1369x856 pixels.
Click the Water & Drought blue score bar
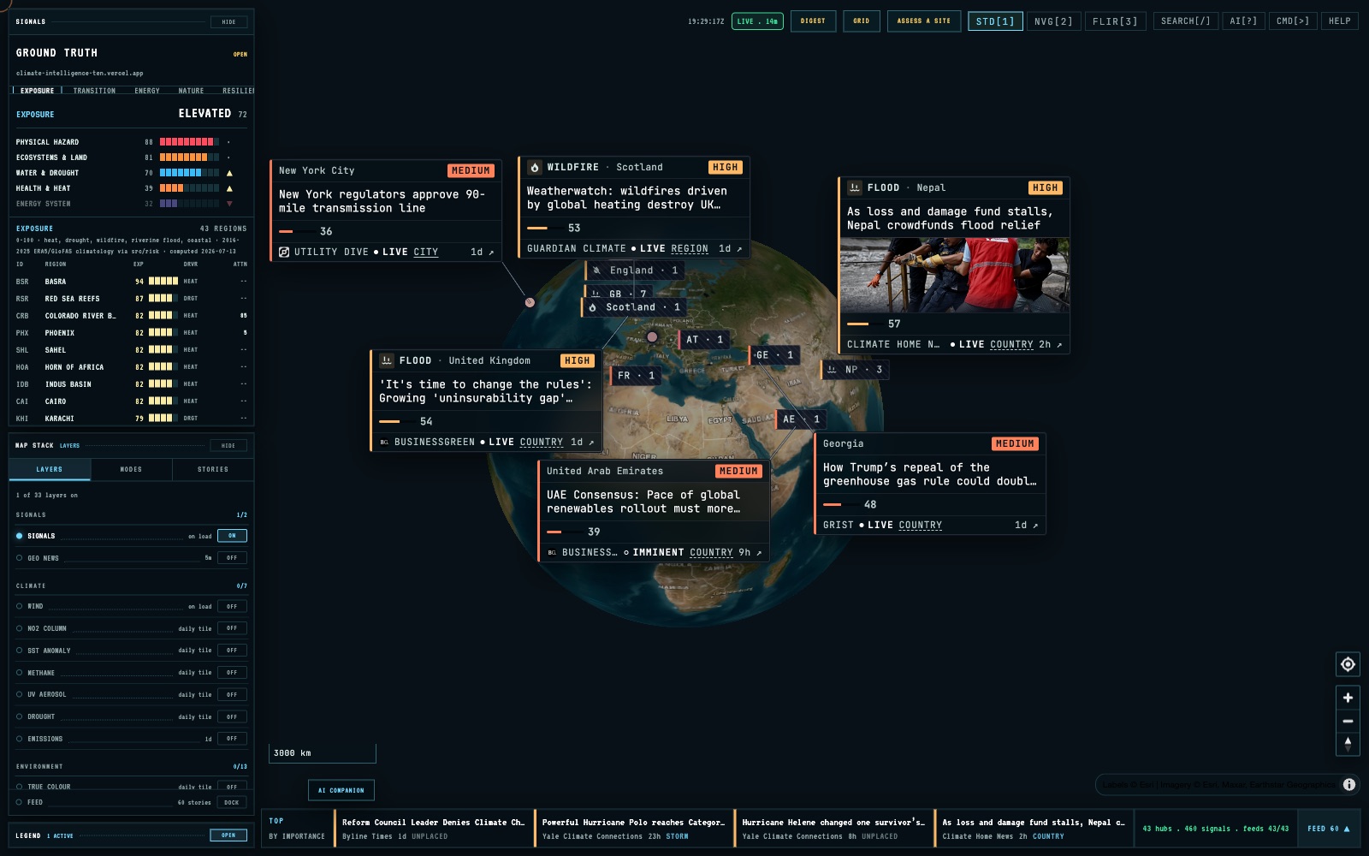[189, 173]
